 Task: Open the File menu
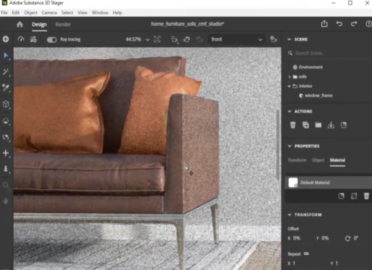pos(4,13)
